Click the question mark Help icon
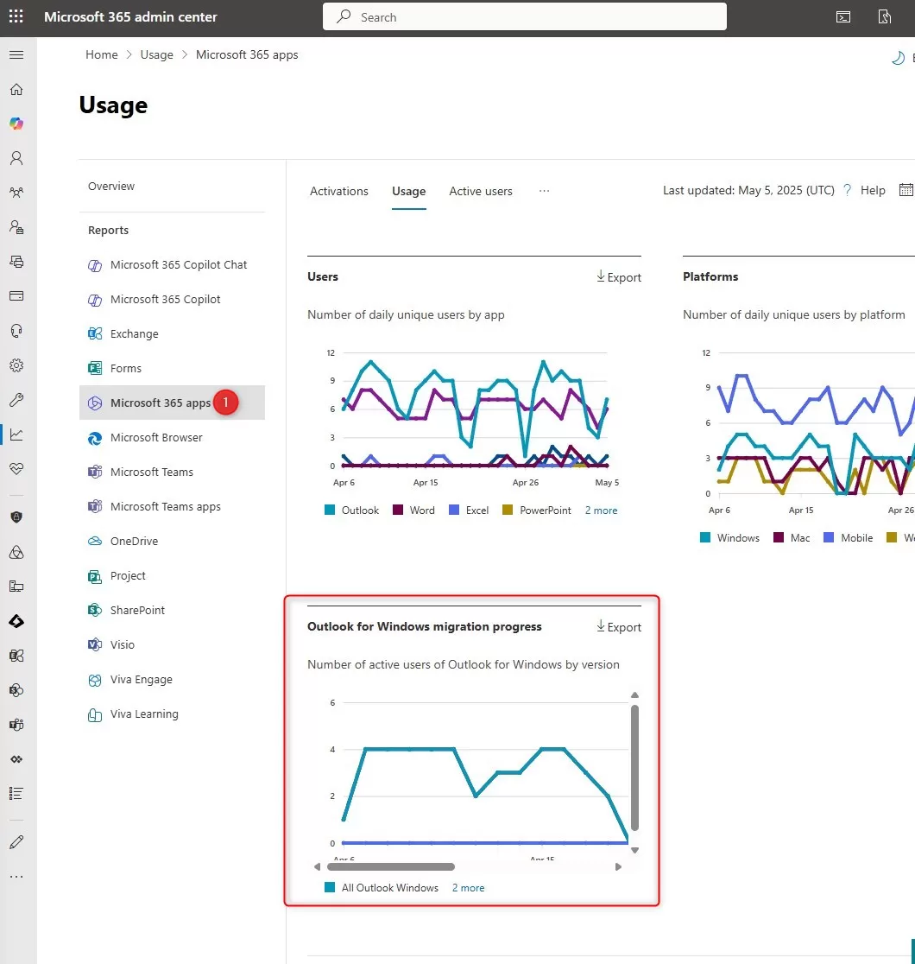The image size is (915, 964). pyautogui.click(x=848, y=191)
